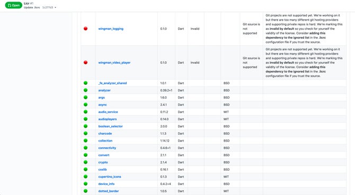Open the convert package link
The width and height of the screenshot is (355, 195).
click(x=104, y=155)
